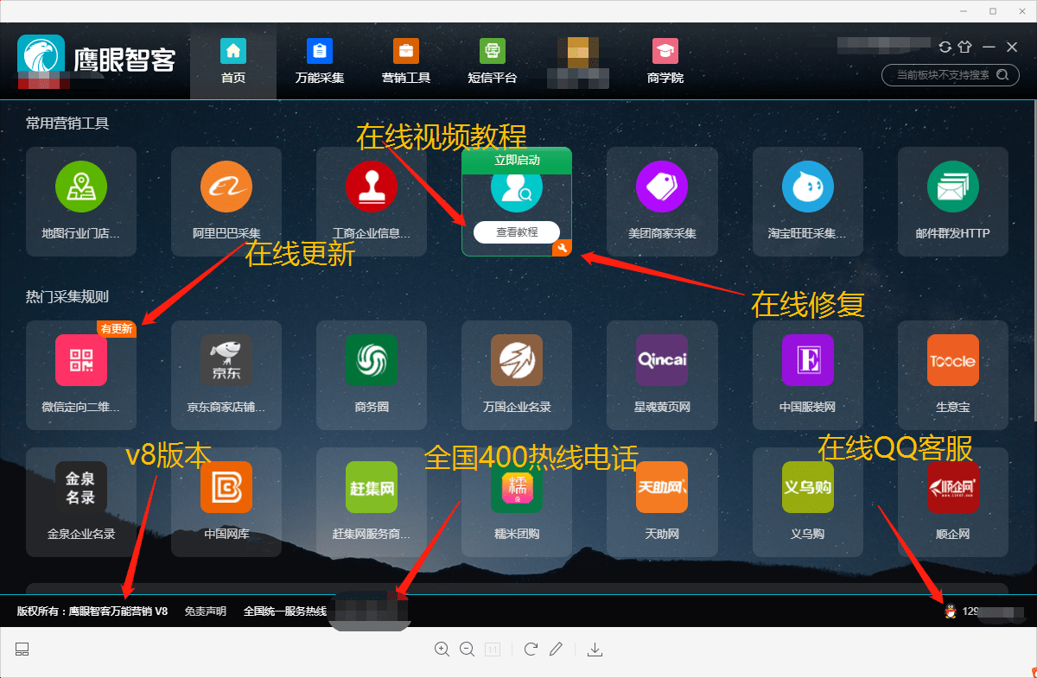Select the pencil annotation tool
Image resolution: width=1037 pixels, height=678 pixels.
[x=556, y=649]
